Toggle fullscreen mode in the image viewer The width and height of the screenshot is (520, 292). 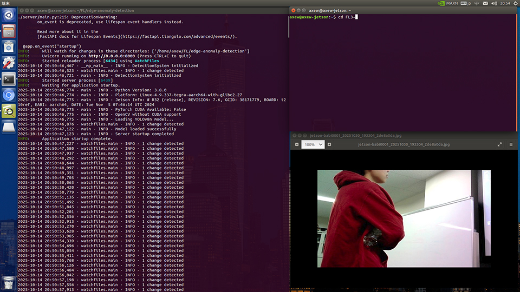pos(499,145)
